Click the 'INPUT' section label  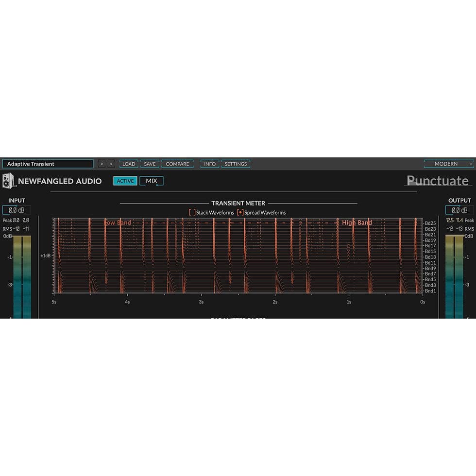tap(17, 200)
